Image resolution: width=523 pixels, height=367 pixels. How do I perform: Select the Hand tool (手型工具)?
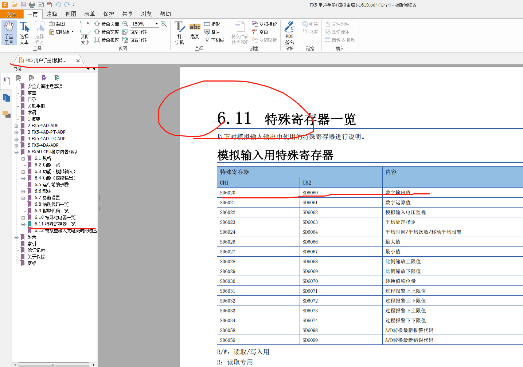pyautogui.click(x=9, y=32)
